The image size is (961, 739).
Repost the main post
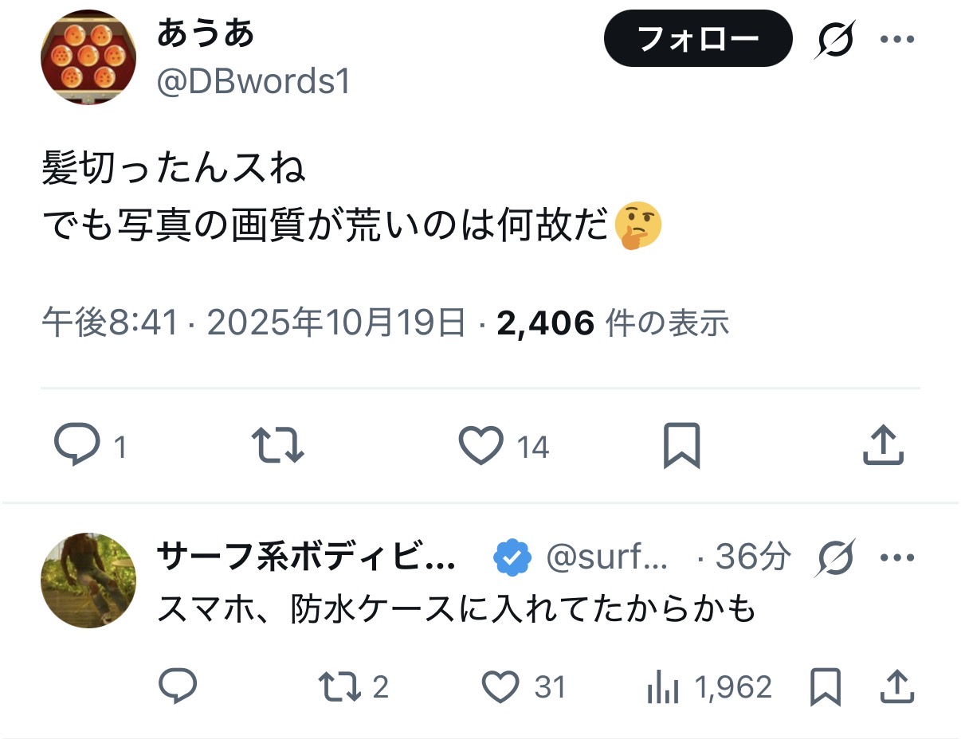point(277,446)
